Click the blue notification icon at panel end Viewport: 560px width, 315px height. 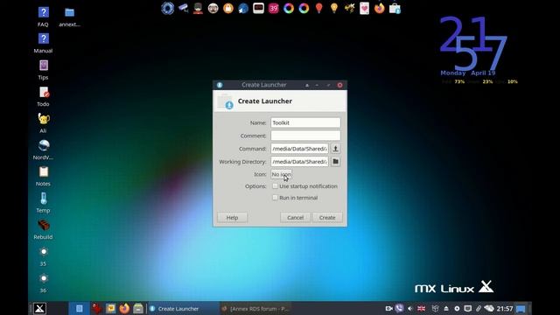coord(521,309)
